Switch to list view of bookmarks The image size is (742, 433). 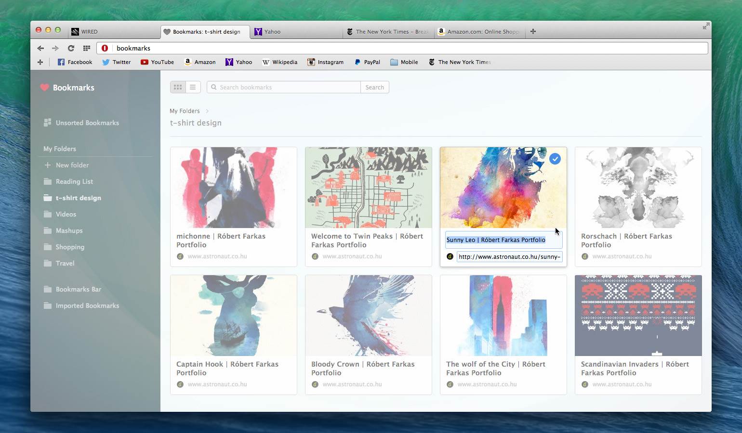click(x=193, y=87)
